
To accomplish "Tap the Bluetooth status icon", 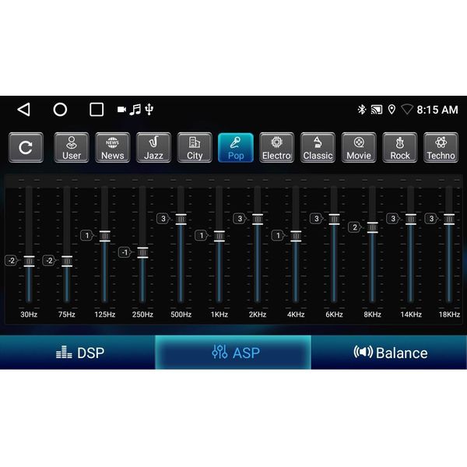I will point(361,110).
